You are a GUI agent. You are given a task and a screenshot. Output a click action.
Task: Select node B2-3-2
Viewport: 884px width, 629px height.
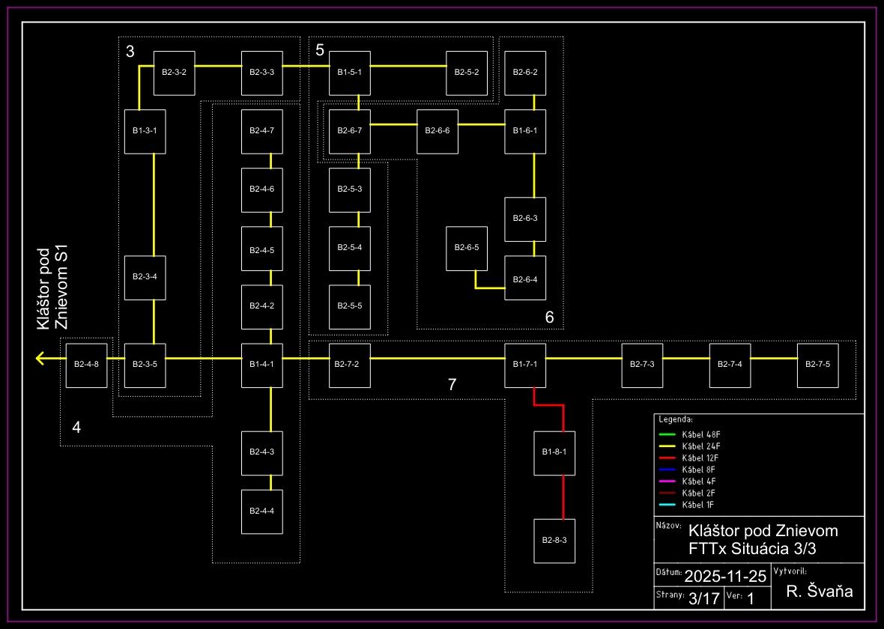(174, 73)
